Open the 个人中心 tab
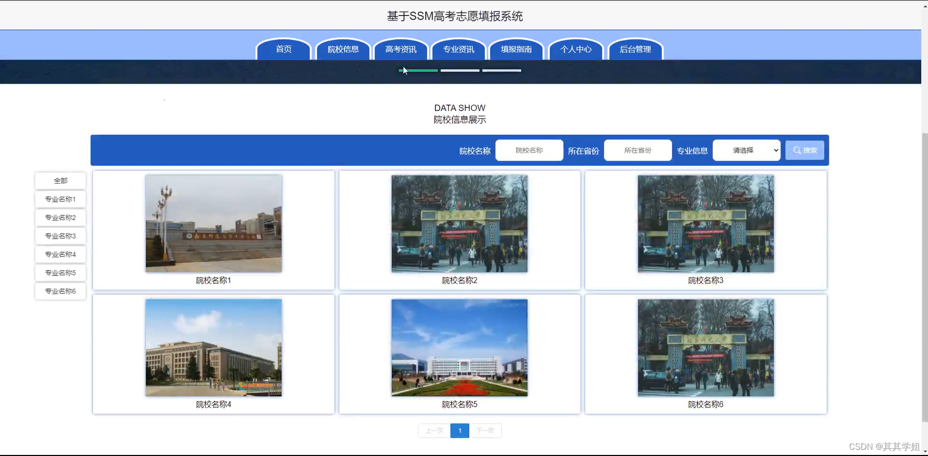928x456 pixels. click(576, 49)
